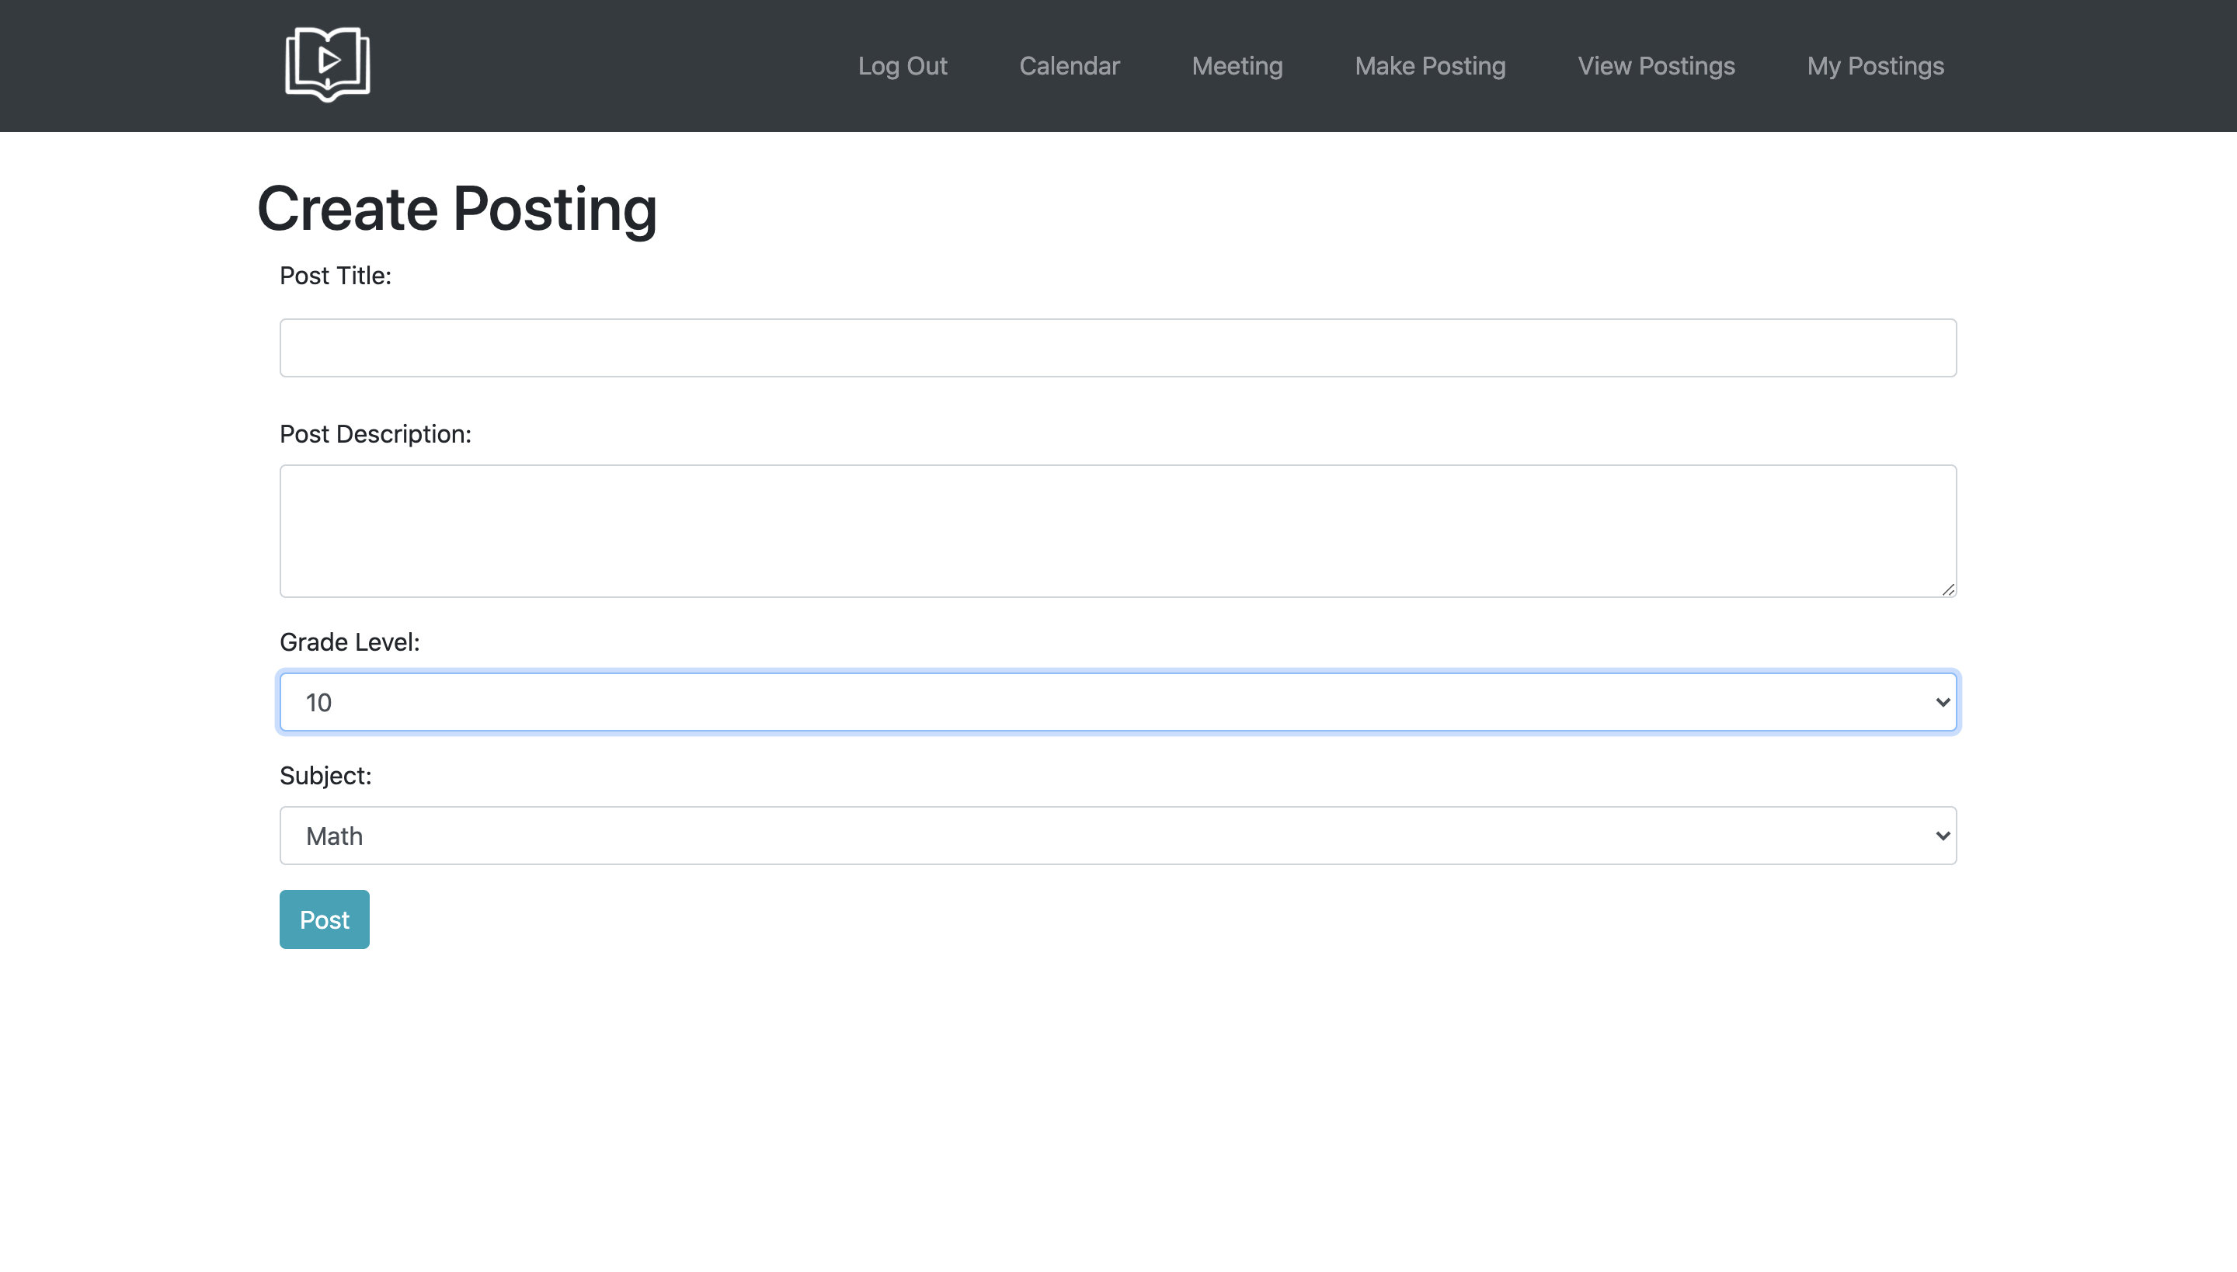Focus the Post Title text field
This screenshot has width=2237, height=1272.
1117,348
